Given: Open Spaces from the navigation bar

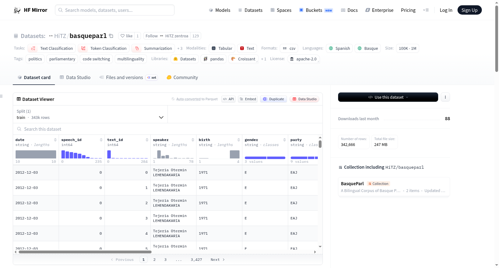Looking at the screenshot, I should pos(281,10).
